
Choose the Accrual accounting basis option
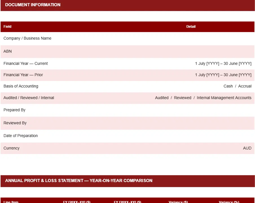[245, 86]
